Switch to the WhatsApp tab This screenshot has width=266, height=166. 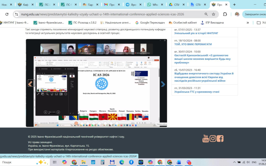[x=155, y=5]
